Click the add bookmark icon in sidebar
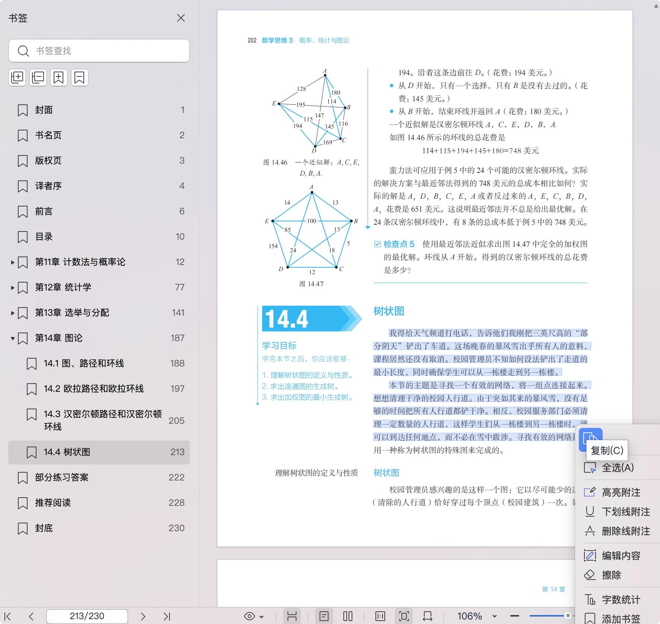Viewport: 660px width, 624px height. click(59, 78)
